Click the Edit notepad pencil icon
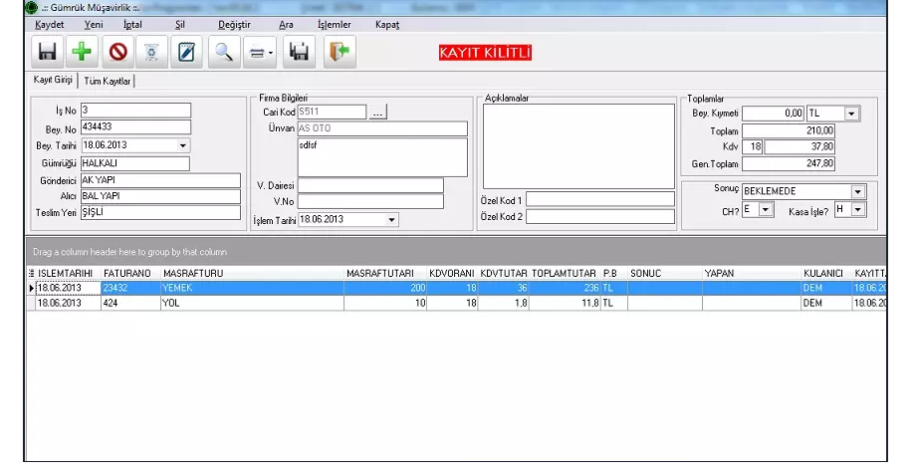Screen dimensions: 912x474 click(185, 53)
